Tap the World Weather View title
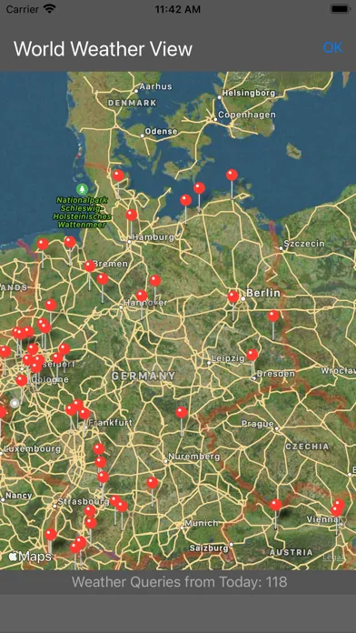The height and width of the screenshot is (633, 356). pyautogui.click(x=103, y=49)
